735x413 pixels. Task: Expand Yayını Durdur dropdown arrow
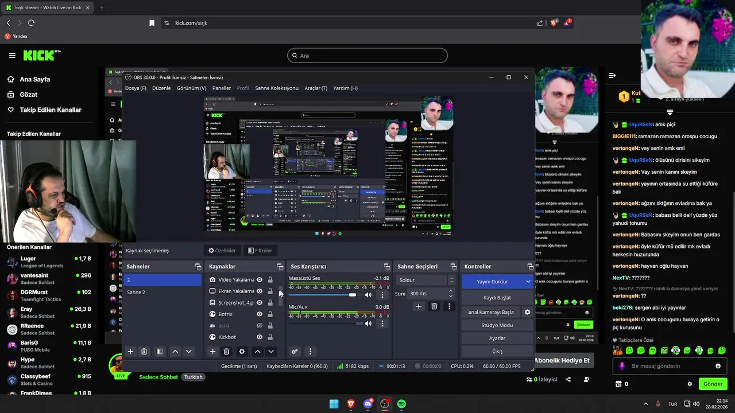coord(528,282)
